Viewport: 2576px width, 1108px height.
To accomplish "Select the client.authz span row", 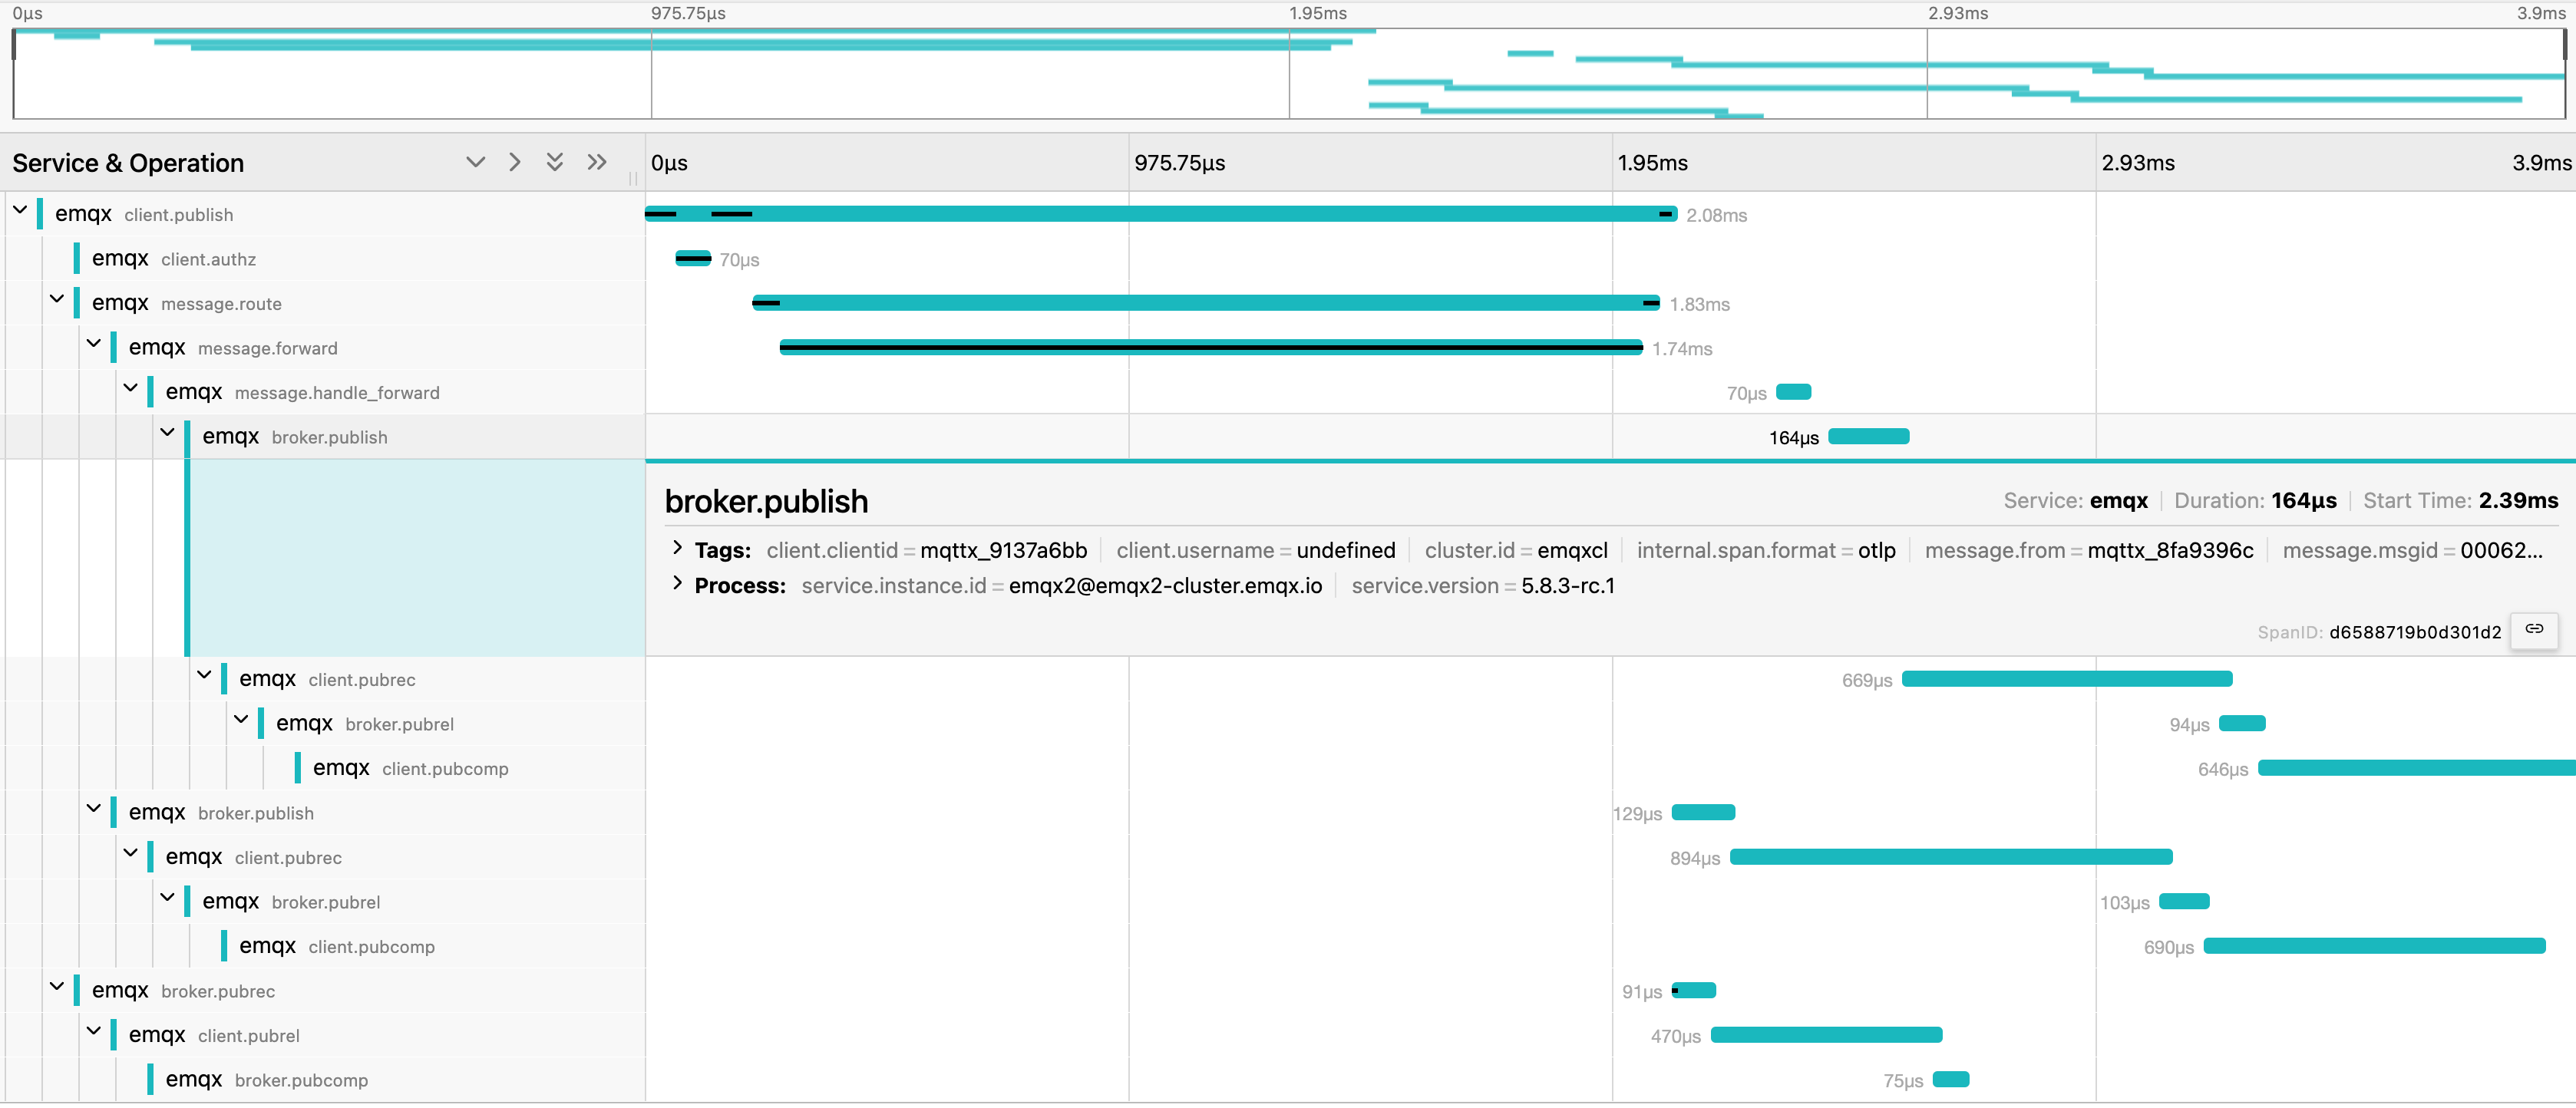I will (208, 259).
